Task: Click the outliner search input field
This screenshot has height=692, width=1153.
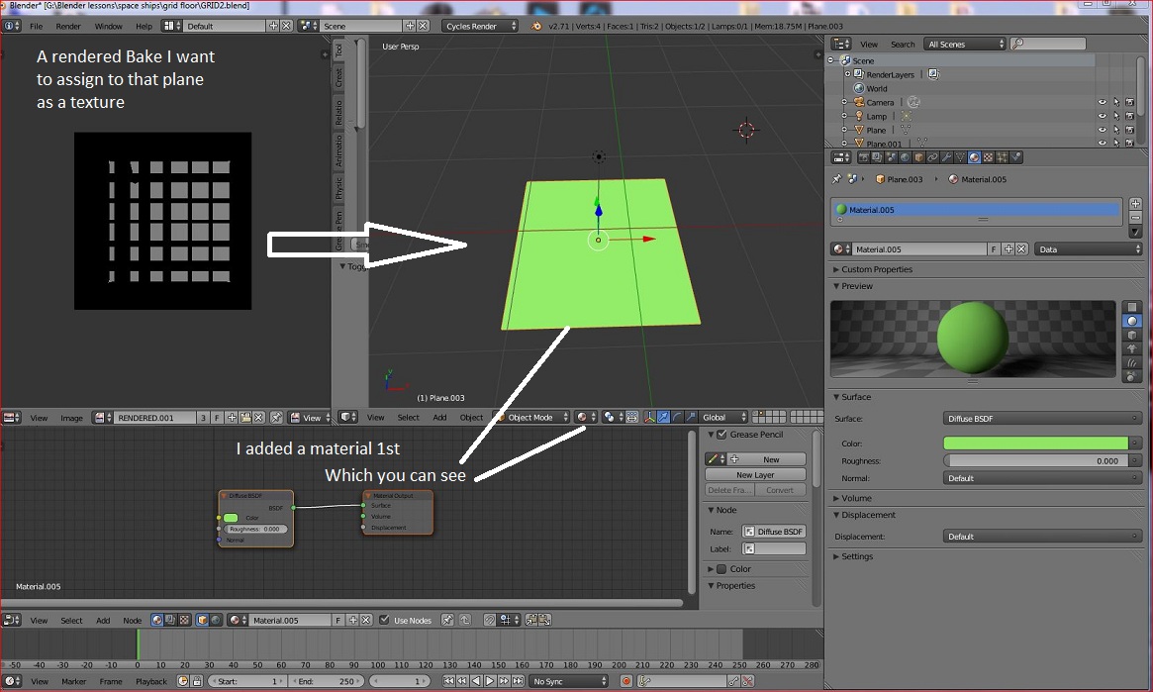Action: 1048,45
